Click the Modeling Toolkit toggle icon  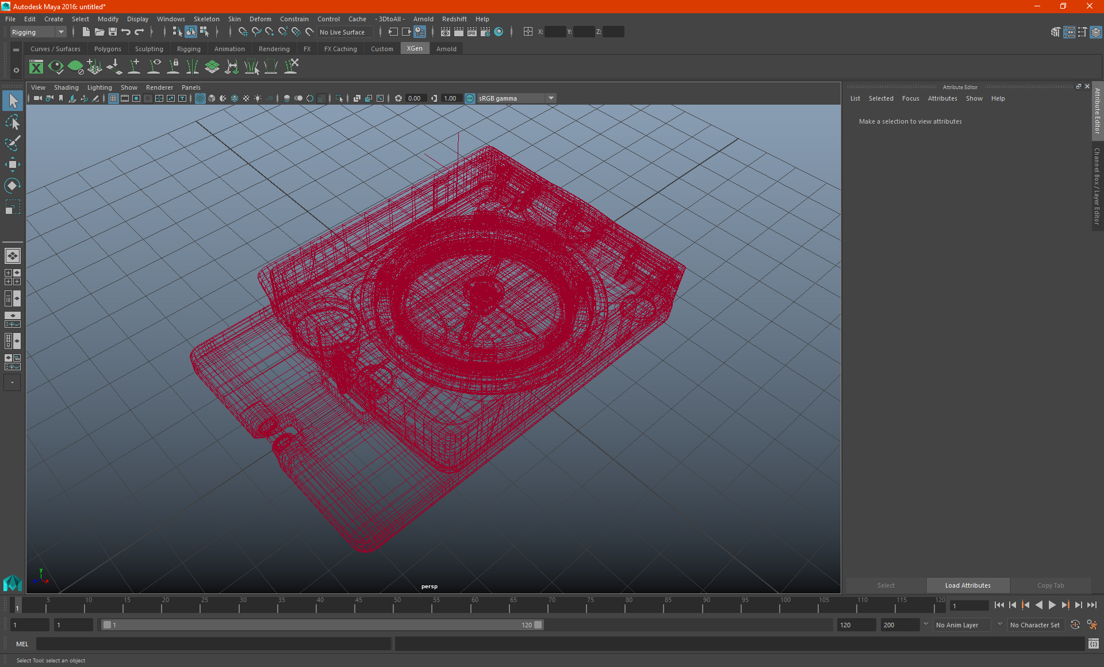tap(1056, 32)
